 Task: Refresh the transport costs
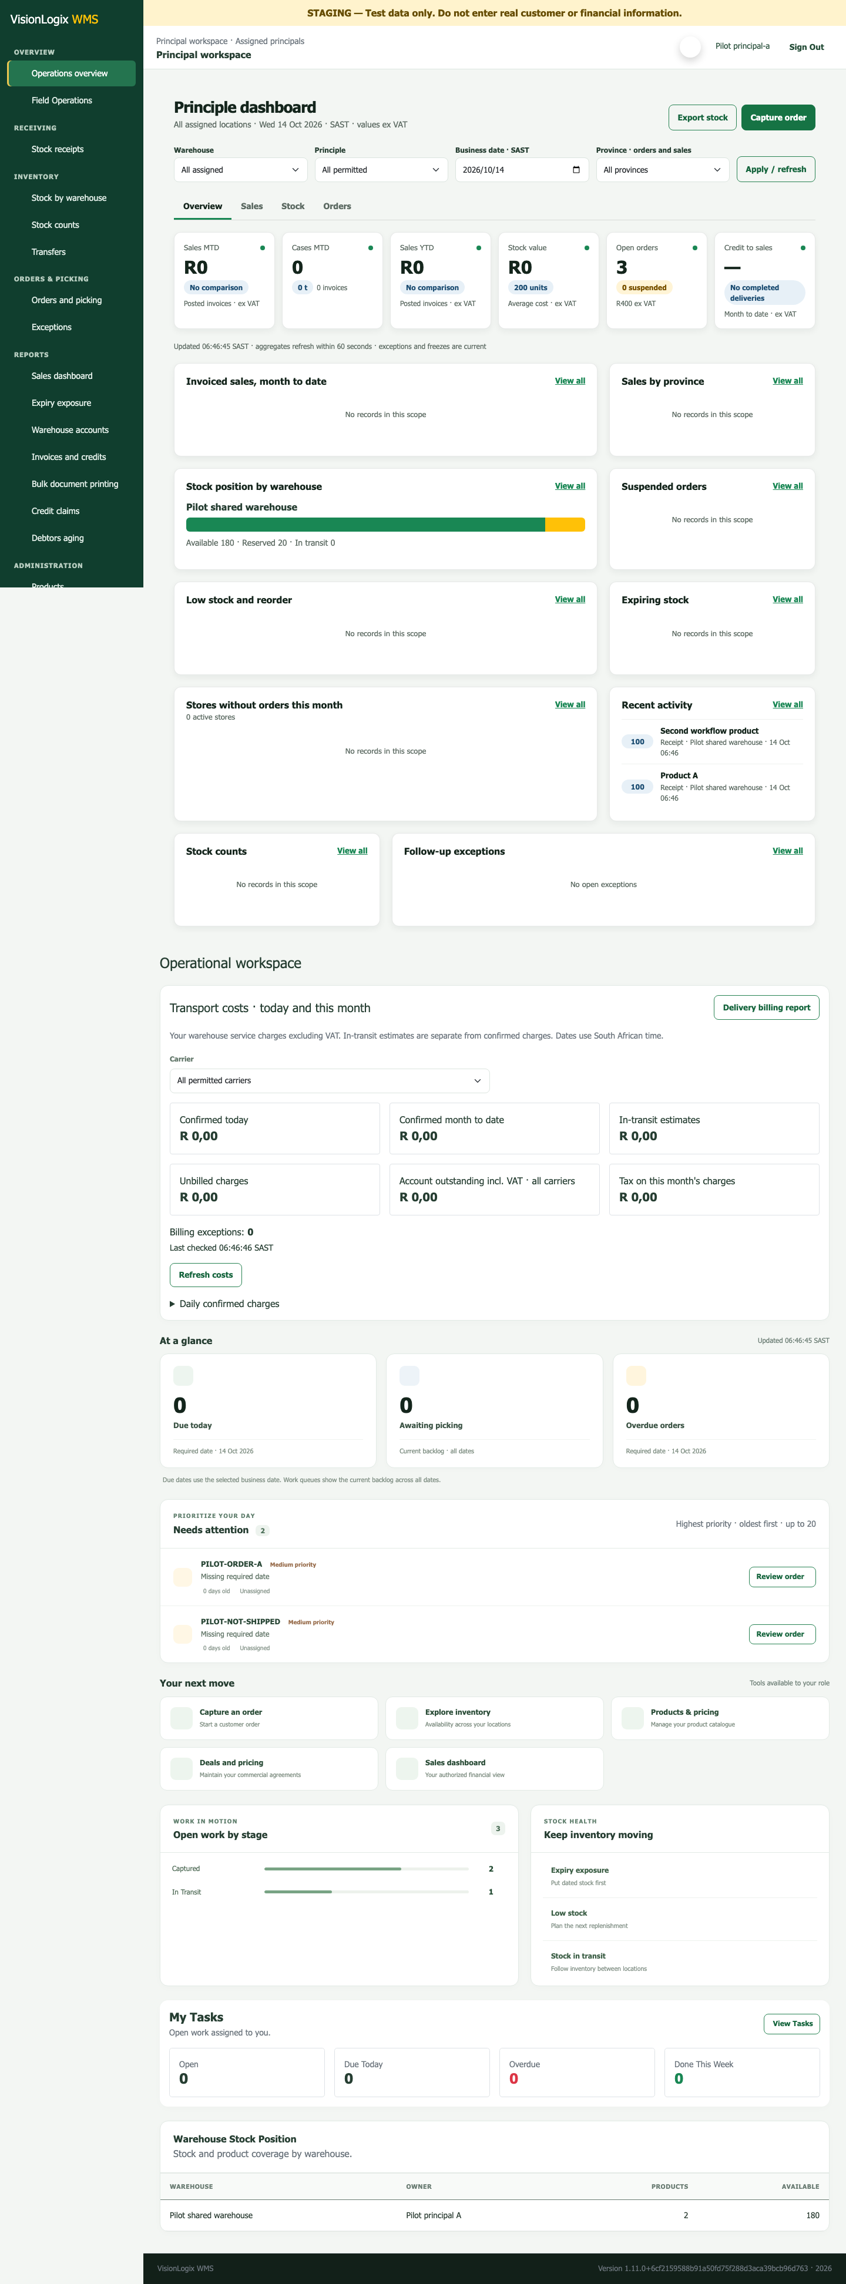[x=206, y=1275]
